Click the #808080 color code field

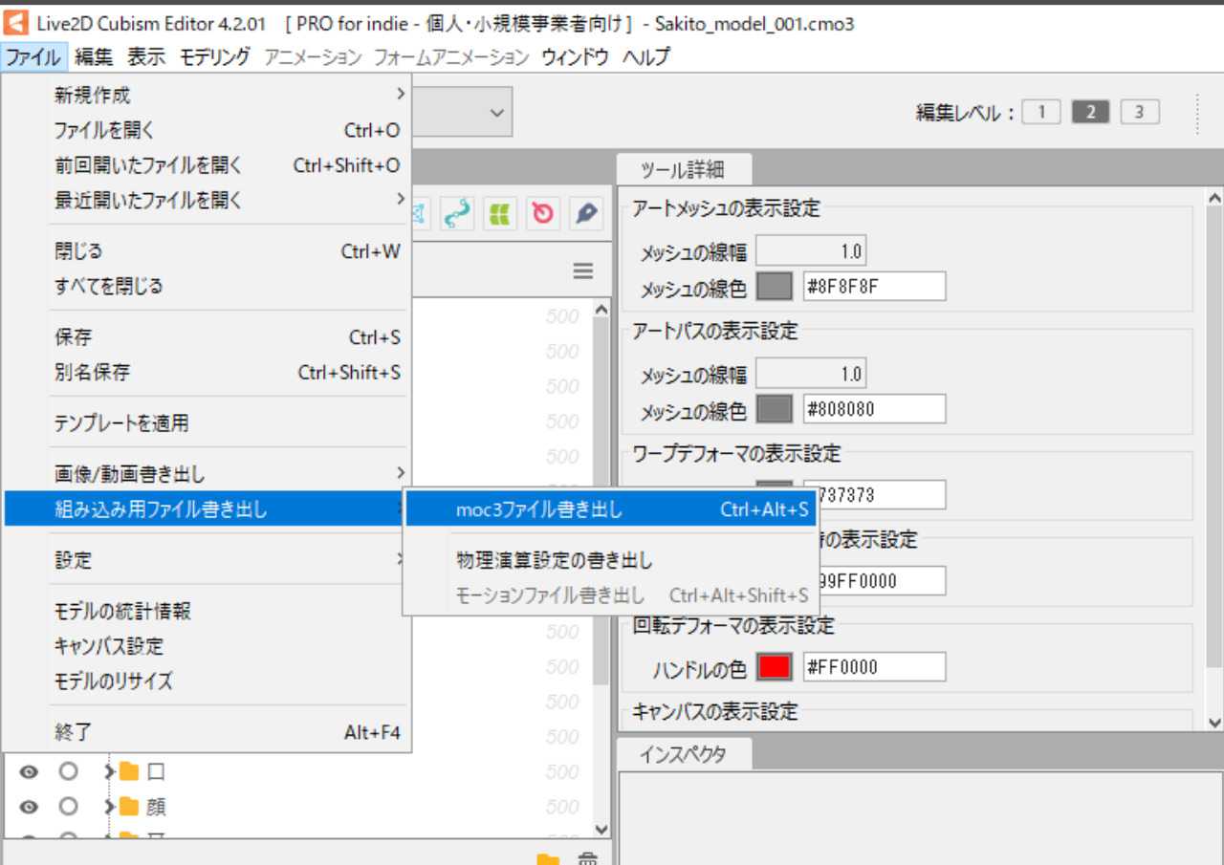click(874, 409)
